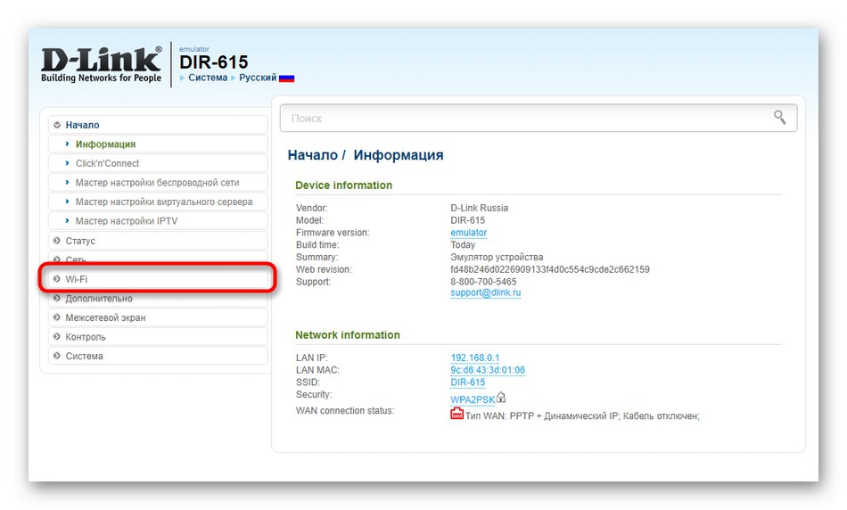Open the Система sidebar menu section
847x510 pixels.
click(x=158, y=356)
